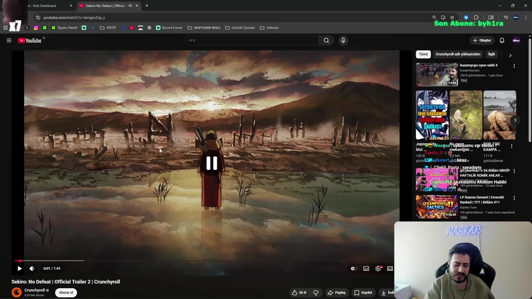
Task: Open the Japonya'da idol Shorts thumbnail
Action: (432, 115)
